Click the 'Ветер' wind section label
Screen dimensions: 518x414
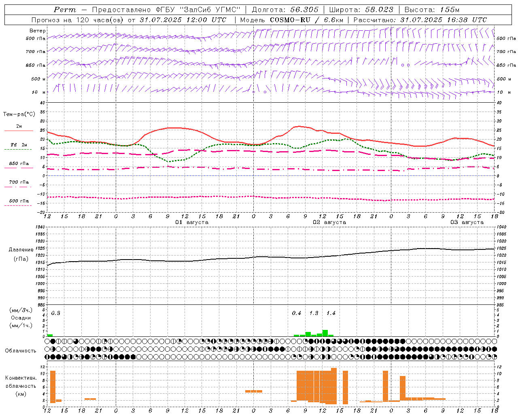(38, 31)
